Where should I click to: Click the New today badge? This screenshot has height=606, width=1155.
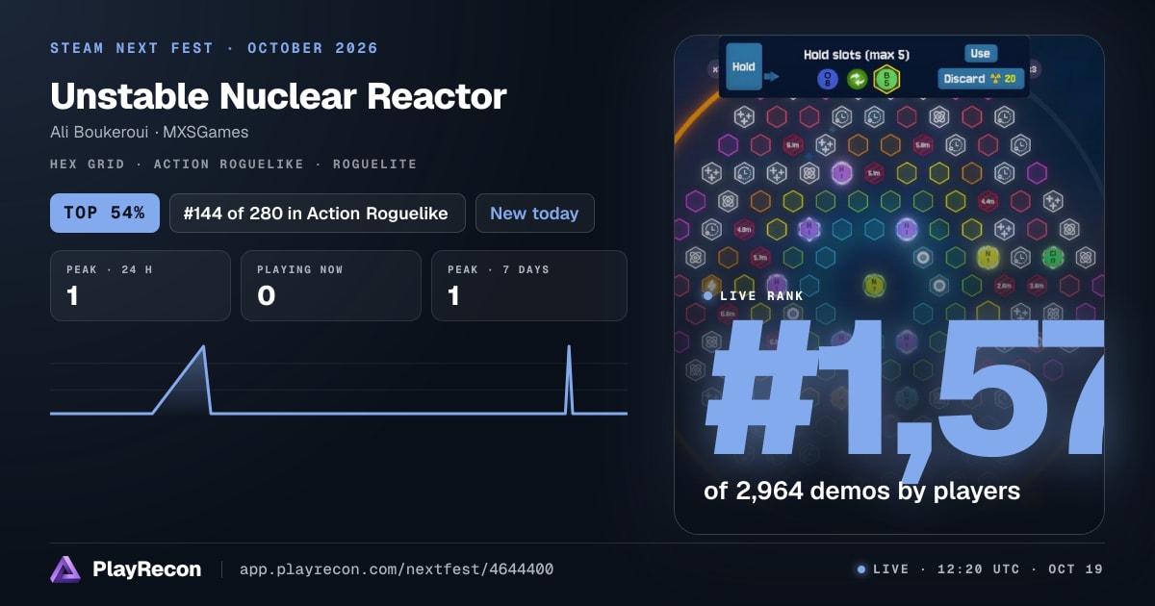(535, 214)
